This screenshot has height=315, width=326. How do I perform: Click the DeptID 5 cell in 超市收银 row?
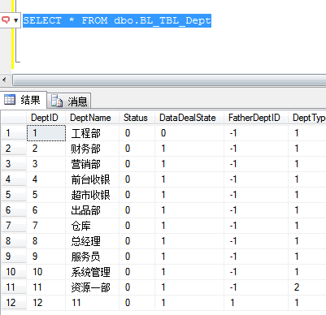pyautogui.click(x=46, y=195)
